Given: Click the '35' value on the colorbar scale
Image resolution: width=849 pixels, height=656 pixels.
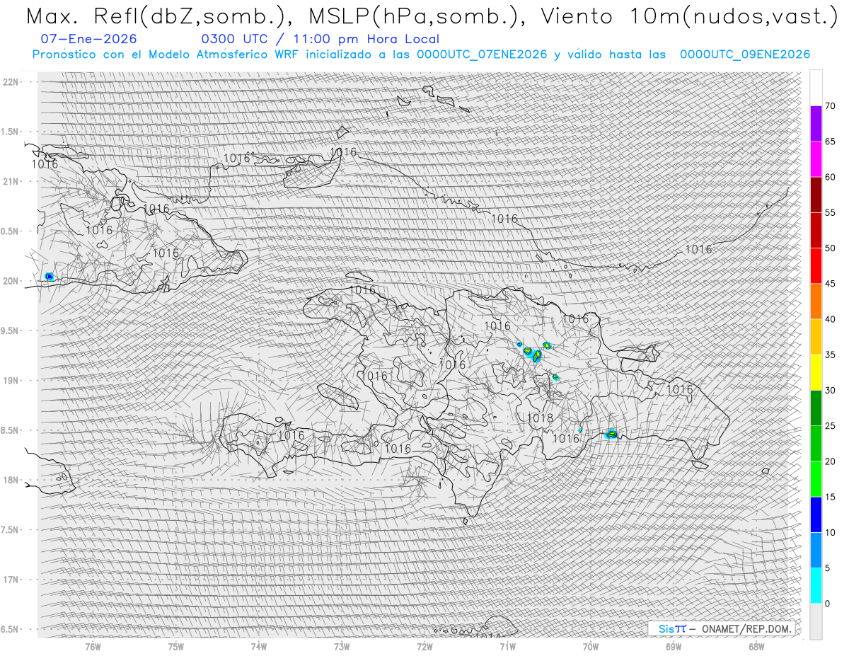Looking at the screenshot, I should [x=830, y=355].
